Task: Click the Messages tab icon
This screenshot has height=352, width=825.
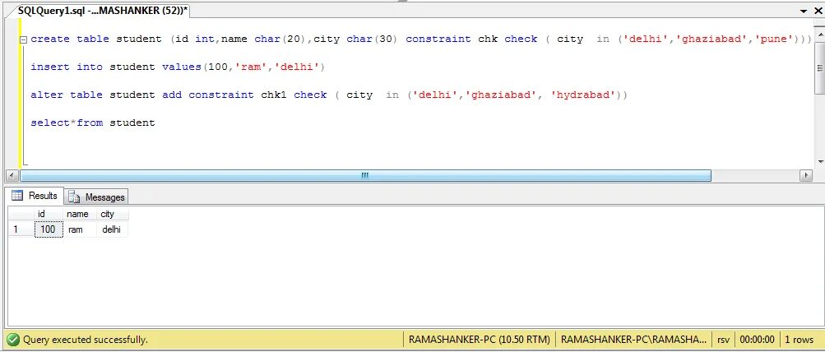Action: pyautogui.click(x=74, y=197)
